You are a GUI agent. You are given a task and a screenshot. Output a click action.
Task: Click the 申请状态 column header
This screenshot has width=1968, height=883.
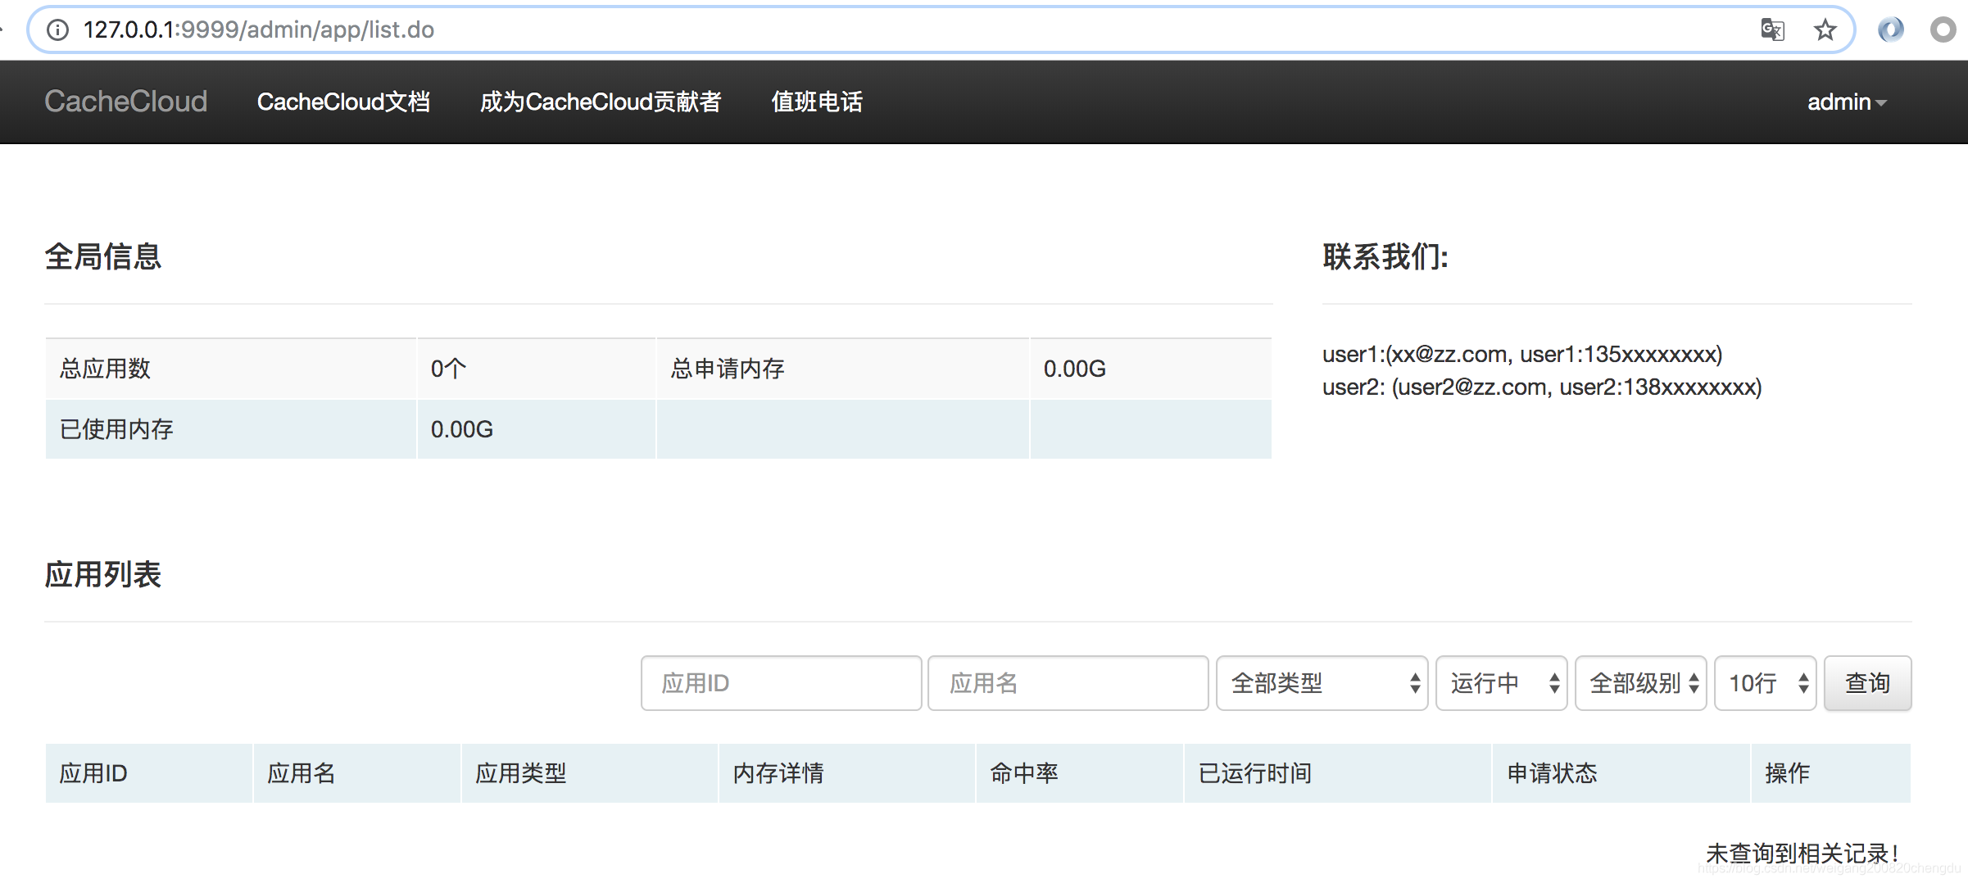point(1621,773)
